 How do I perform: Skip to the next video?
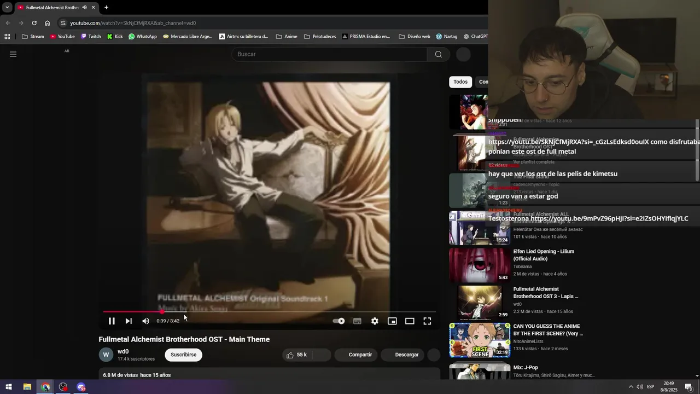click(x=129, y=321)
